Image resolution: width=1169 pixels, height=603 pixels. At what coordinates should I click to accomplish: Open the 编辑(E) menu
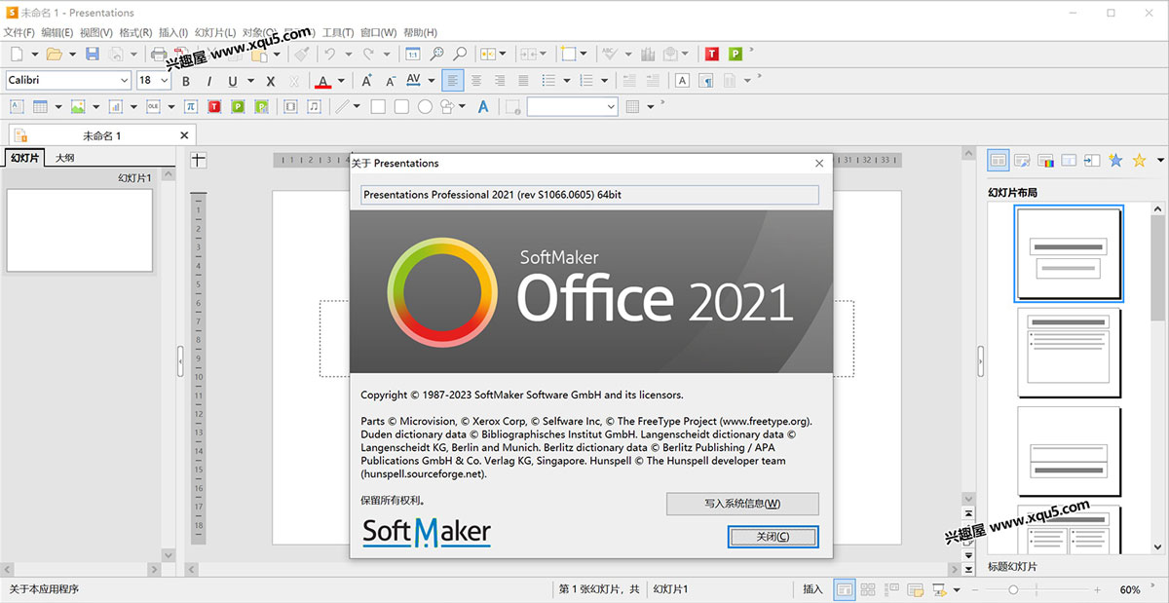[x=57, y=32]
